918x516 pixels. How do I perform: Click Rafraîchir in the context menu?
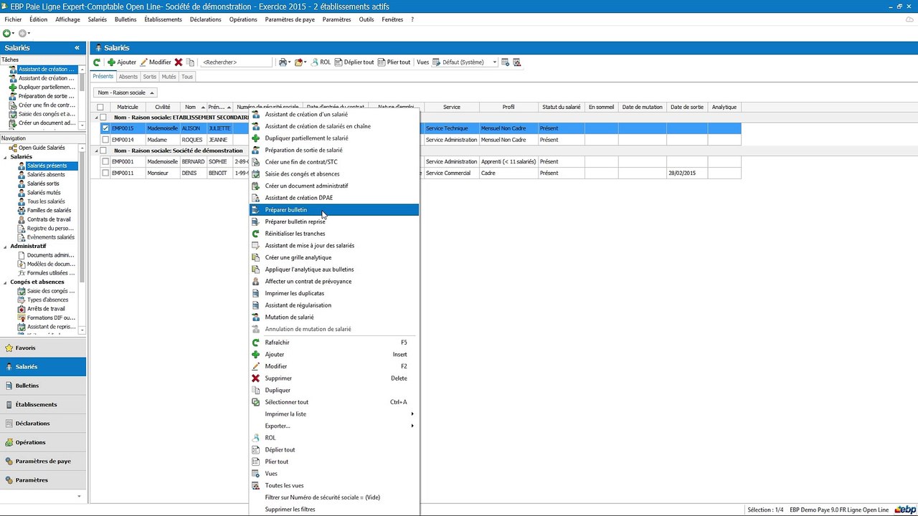[x=333, y=343]
